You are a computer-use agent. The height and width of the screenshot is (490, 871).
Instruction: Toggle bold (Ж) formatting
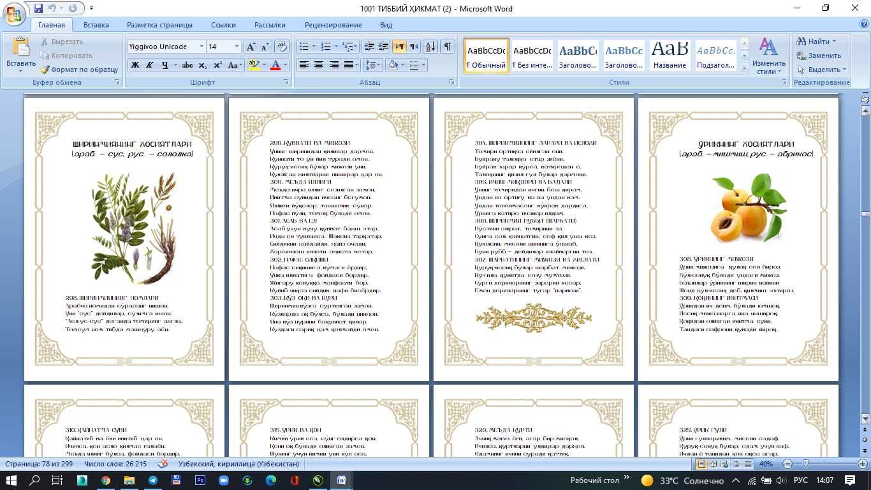point(135,65)
